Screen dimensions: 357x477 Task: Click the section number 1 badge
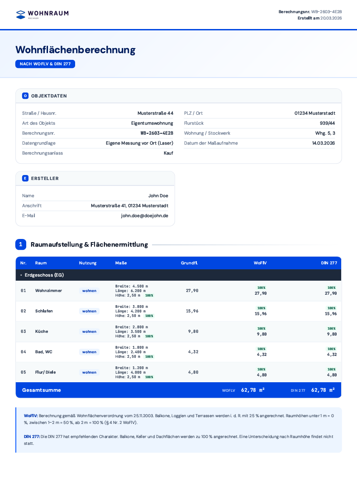coord(21,244)
